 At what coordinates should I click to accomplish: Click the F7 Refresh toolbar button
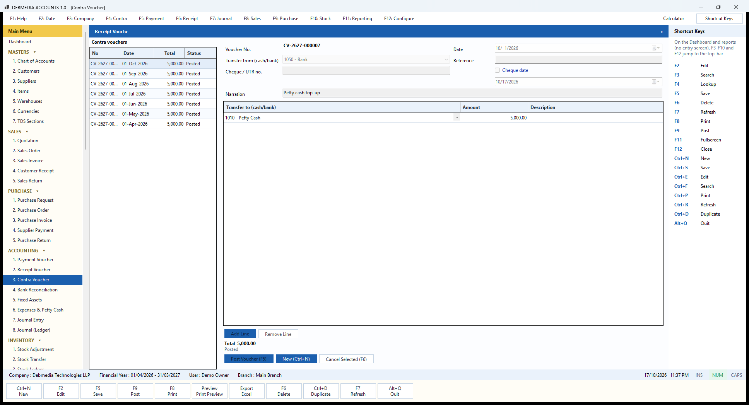(358, 391)
